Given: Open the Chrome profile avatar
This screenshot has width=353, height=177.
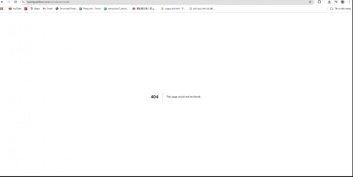Looking at the screenshot, I should click(342, 2).
